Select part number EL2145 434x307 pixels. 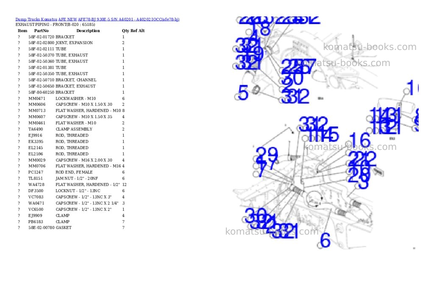coord(36,148)
